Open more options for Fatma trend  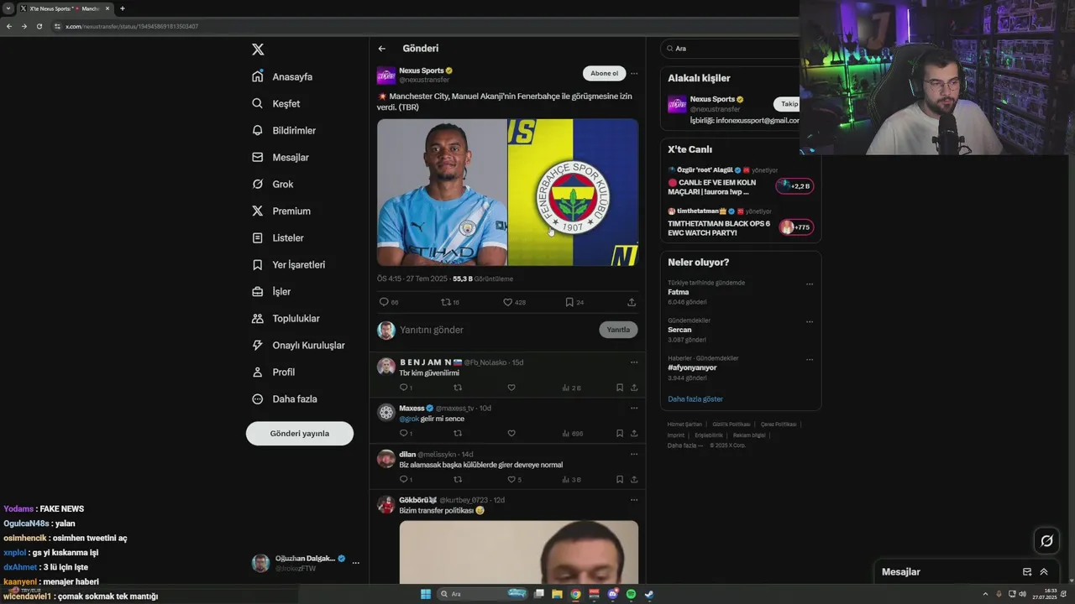[810, 284]
